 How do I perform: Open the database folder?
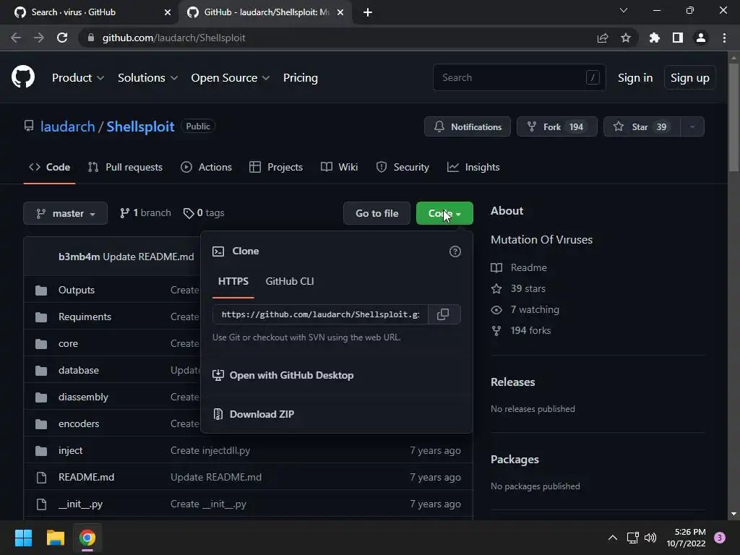(x=79, y=371)
